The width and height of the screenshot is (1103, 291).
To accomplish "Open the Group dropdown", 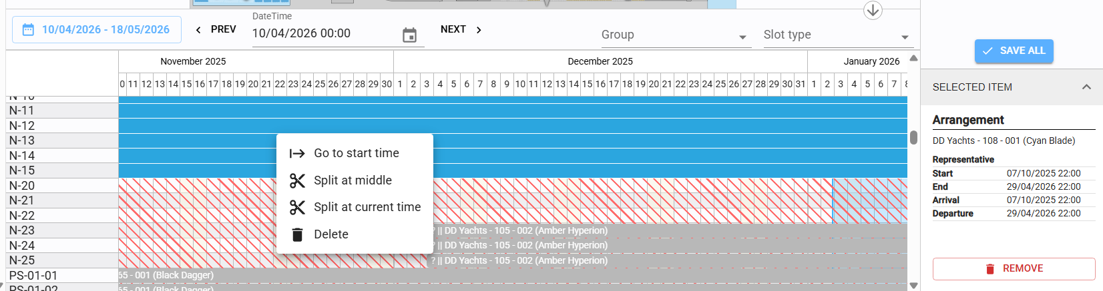I will [x=674, y=35].
